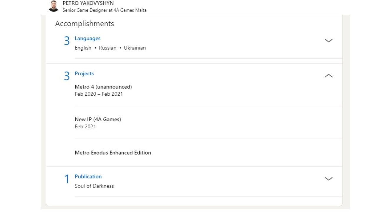Screen dimensions: 377x212
Task: Select the New IP (4A Games) project
Action: tap(98, 119)
